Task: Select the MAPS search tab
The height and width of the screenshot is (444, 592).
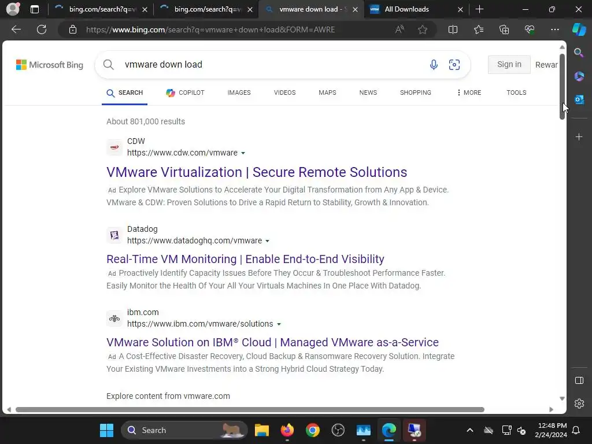Action: click(x=327, y=92)
